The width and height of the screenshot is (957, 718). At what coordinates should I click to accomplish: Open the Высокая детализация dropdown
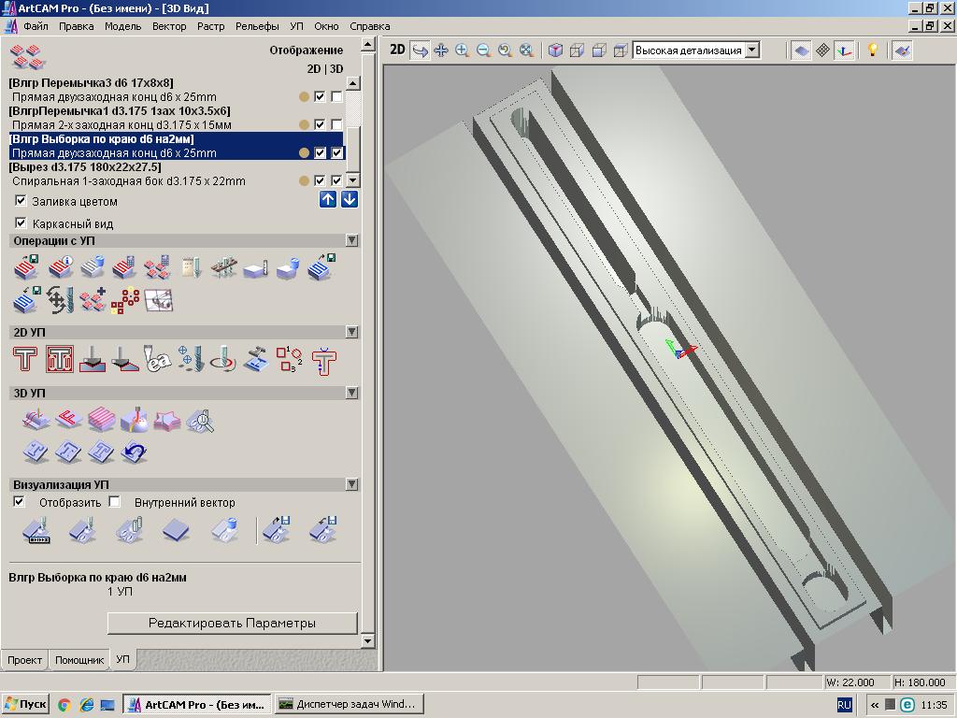click(x=751, y=50)
